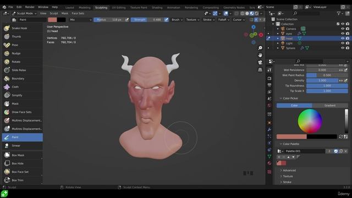Open the Falloff dropdown
Viewport: 352px width, 198px height.
coord(224,20)
